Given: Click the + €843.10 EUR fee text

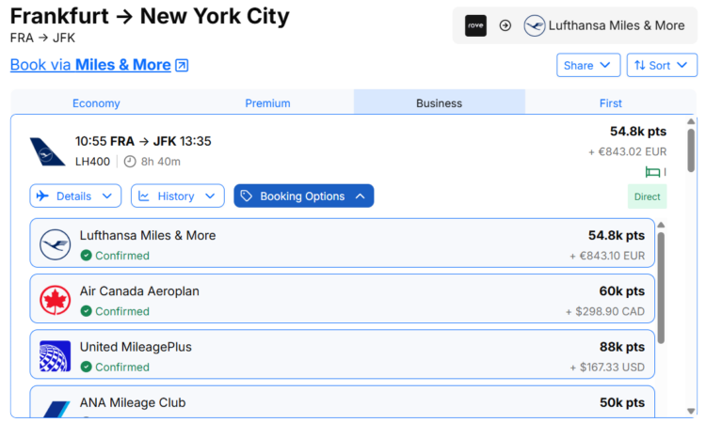Looking at the screenshot, I should coord(607,256).
